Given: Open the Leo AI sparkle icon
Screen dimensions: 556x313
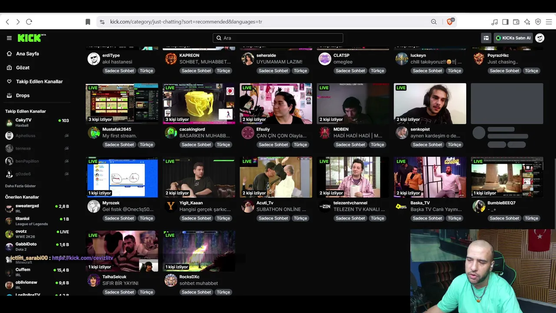Looking at the screenshot, I should (x=527, y=22).
